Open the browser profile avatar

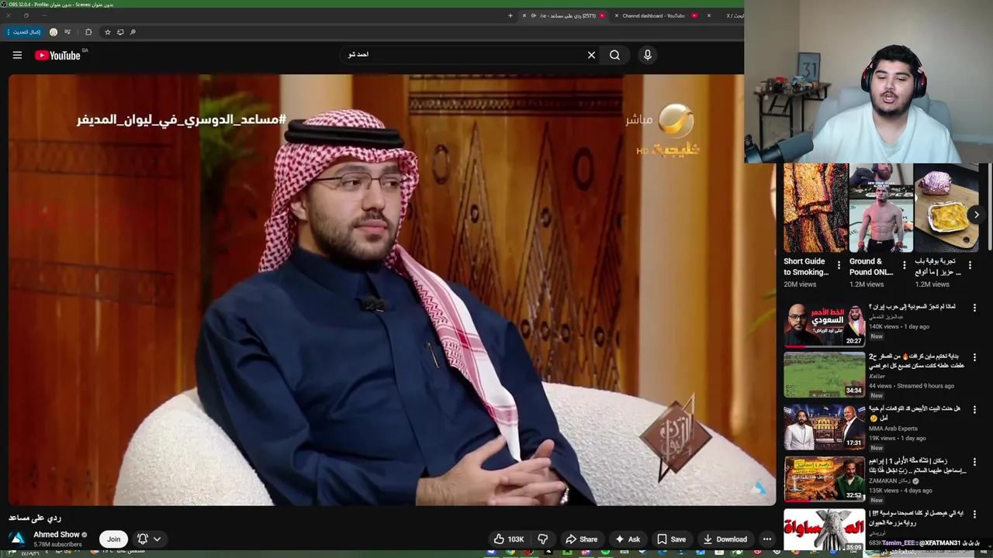[x=54, y=32]
